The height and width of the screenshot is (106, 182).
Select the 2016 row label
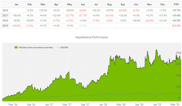5,10
